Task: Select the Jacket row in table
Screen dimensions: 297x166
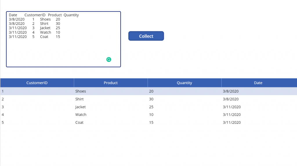Action: tap(148, 107)
